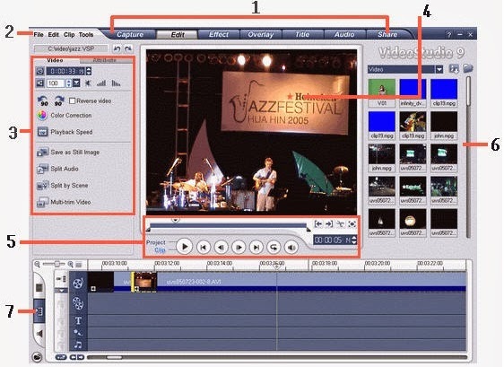Click Save as Still Image
This screenshot has height=367, width=504.
coord(68,153)
